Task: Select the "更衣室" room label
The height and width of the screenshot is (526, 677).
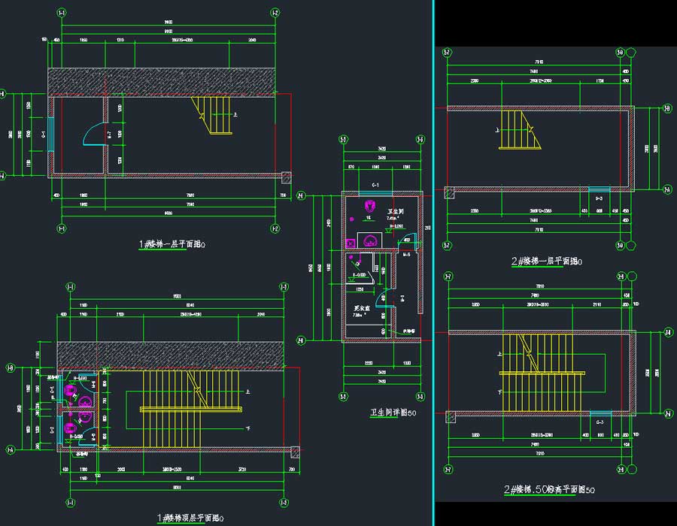Action: [x=362, y=308]
